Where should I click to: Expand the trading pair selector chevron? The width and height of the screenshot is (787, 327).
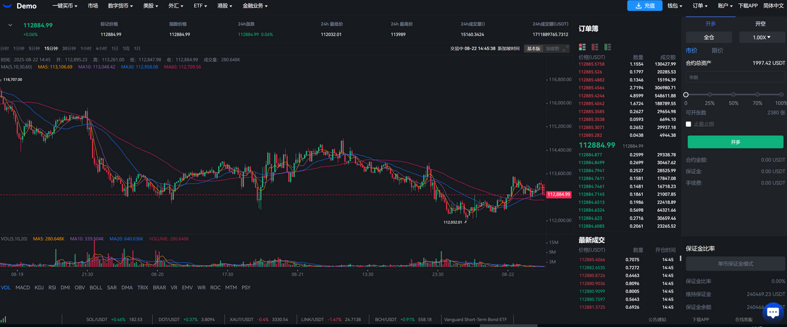(x=10, y=25)
